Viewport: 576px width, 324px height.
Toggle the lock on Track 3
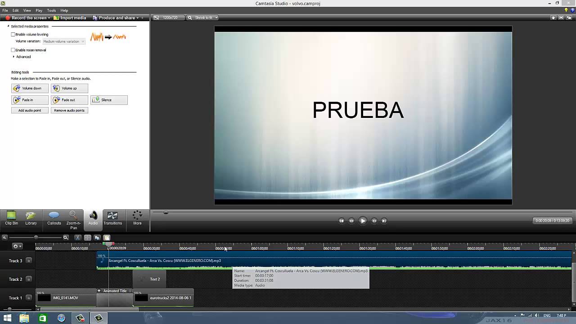point(28,261)
